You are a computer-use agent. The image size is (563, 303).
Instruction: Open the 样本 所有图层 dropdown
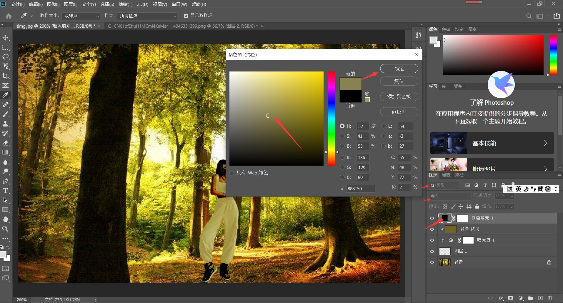pyautogui.click(x=147, y=16)
